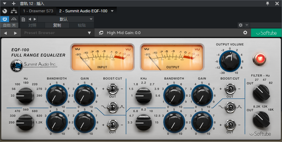Click the INPUT VU meter

tap(103, 58)
